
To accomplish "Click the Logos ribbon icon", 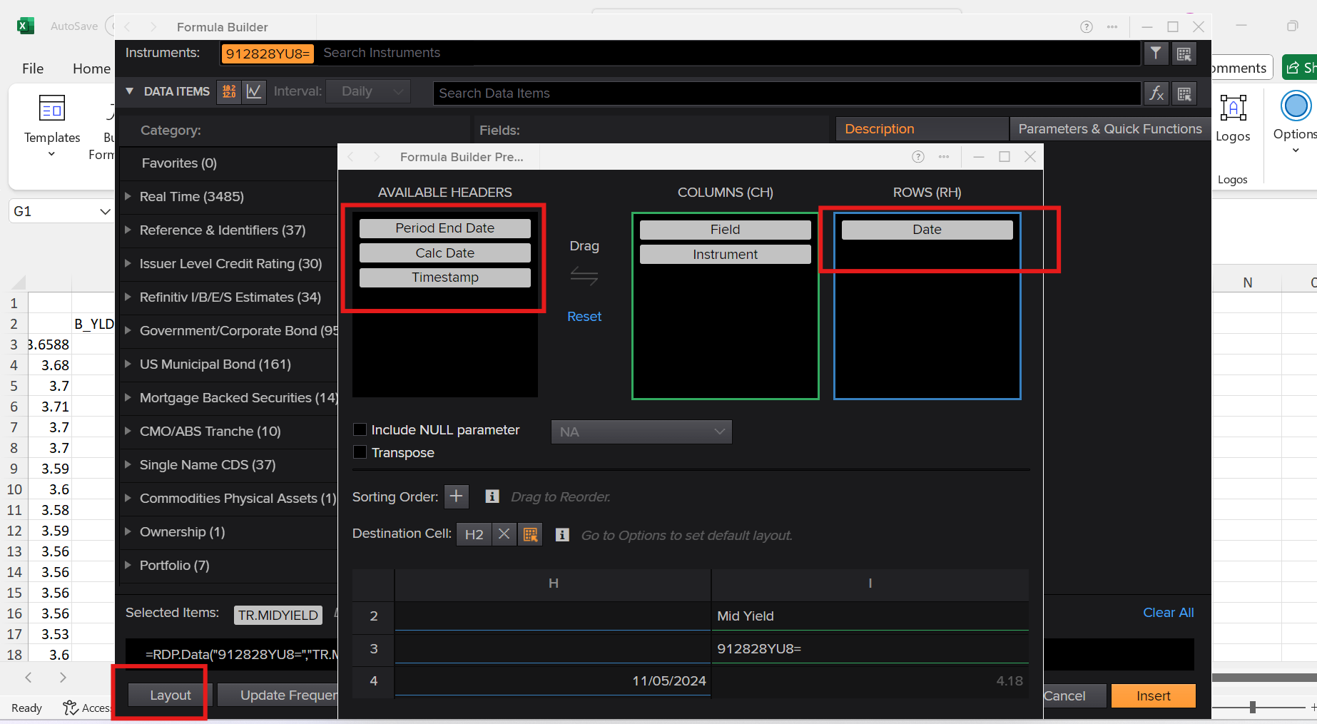I will point(1233,108).
